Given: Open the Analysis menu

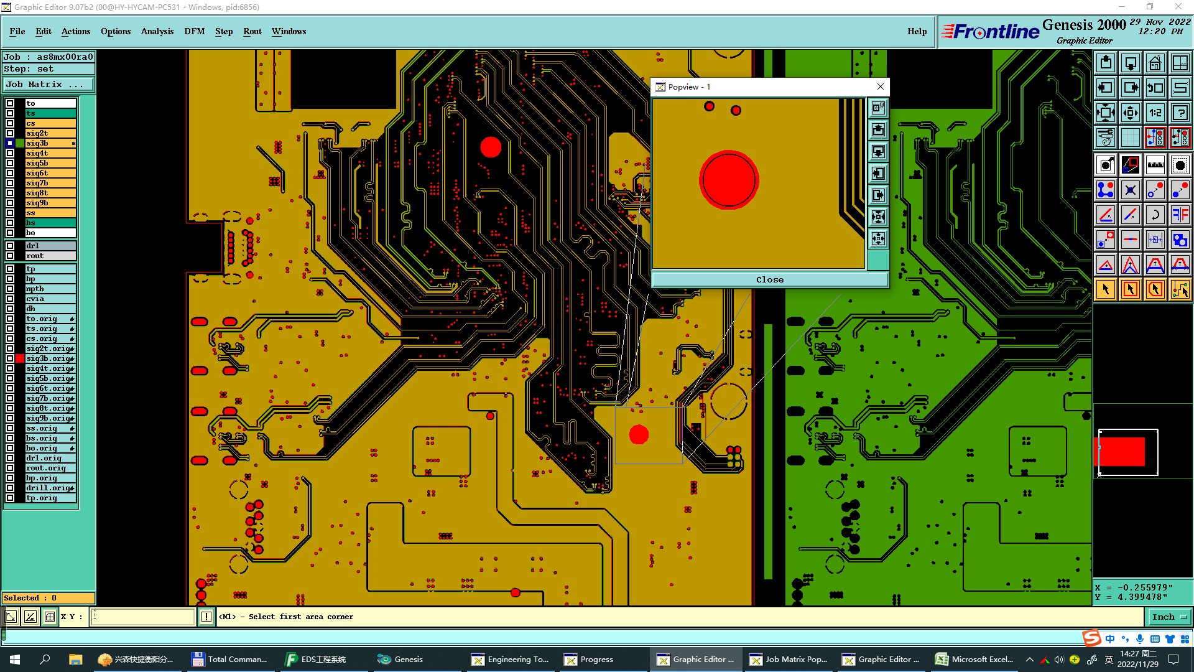Looking at the screenshot, I should [157, 31].
